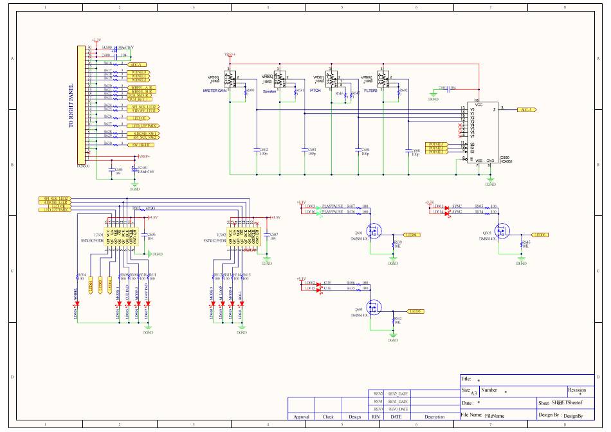
Task: Select the LD609 M LOOP LED
Action: 223,303
